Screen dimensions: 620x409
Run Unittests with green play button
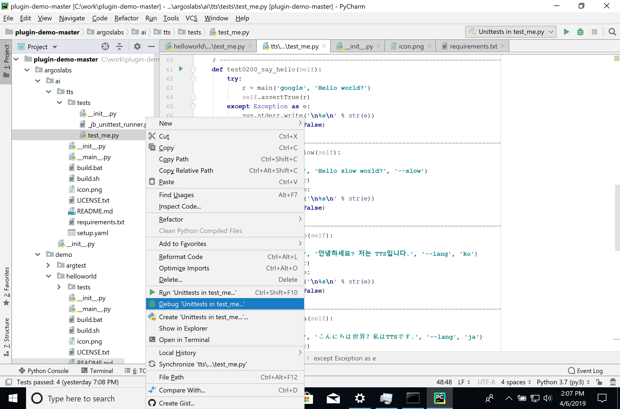(566, 32)
